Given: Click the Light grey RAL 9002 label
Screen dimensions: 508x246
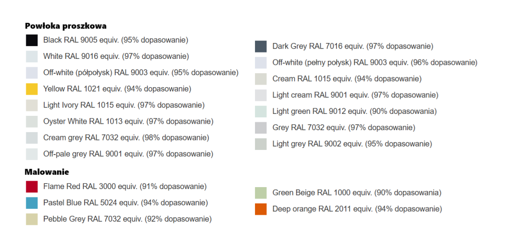Looking at the screenshot, I should point(352,144).
